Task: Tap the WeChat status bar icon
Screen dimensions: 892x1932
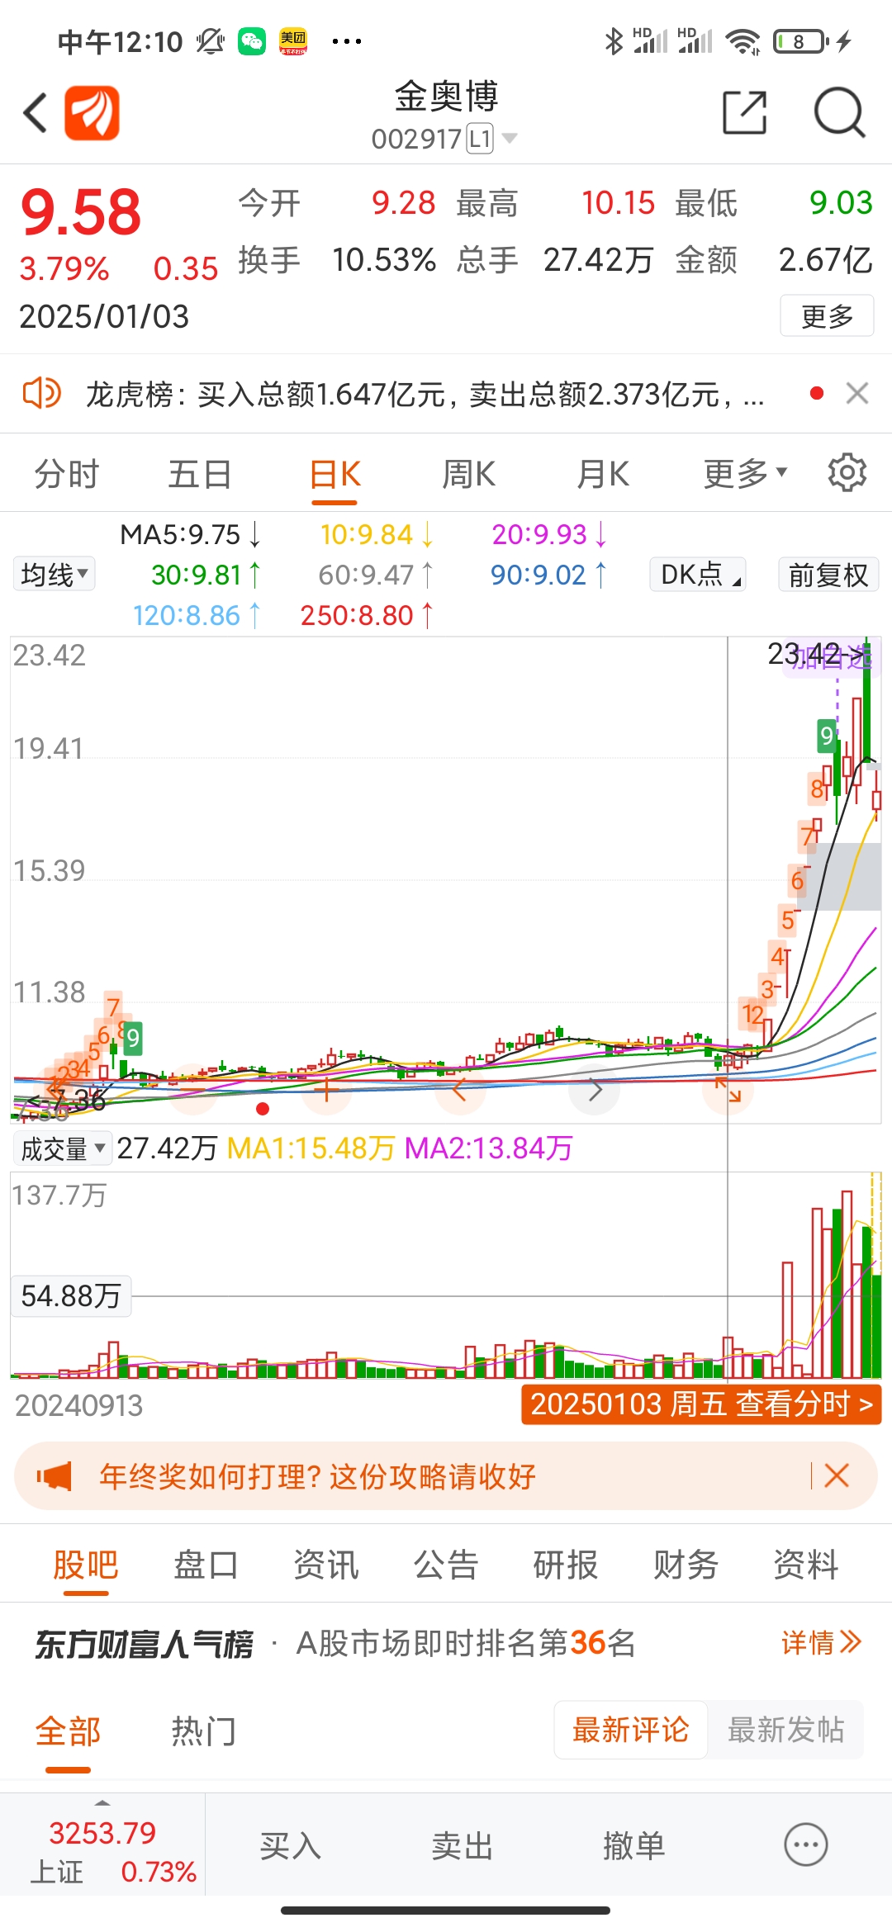Action: 252,40
